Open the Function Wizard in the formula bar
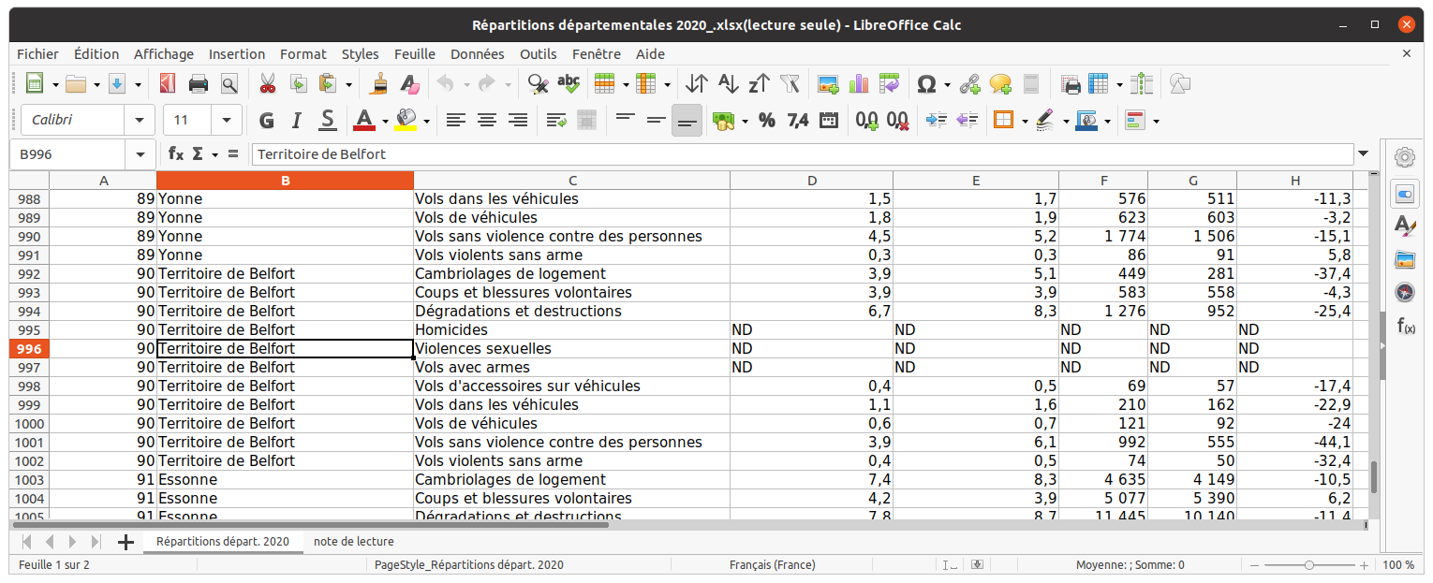The width and height of the screenshot is (1433, 583). click(x=175, y=153)
